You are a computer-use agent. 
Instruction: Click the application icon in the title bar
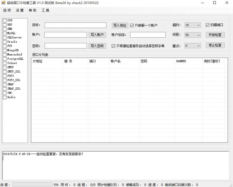[3, 3]
